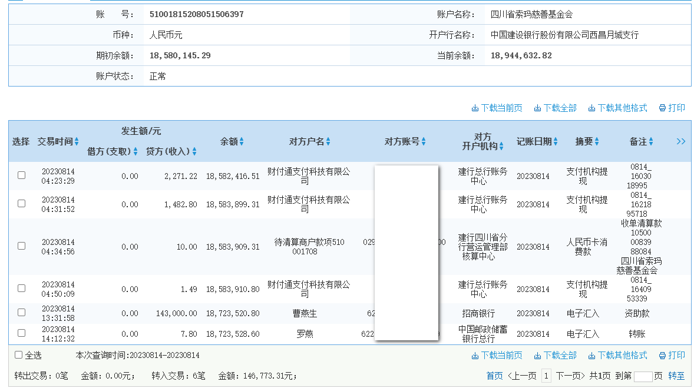Sort by 备注 column arrows

tap(651, 141)
